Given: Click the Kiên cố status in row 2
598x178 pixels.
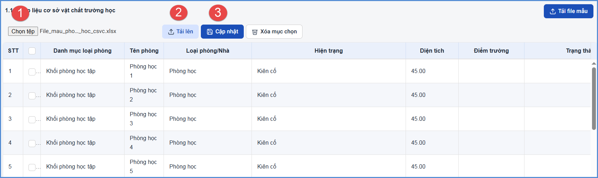Looking at the screenshot, I should pyautogui.click(x=267, y=95).
